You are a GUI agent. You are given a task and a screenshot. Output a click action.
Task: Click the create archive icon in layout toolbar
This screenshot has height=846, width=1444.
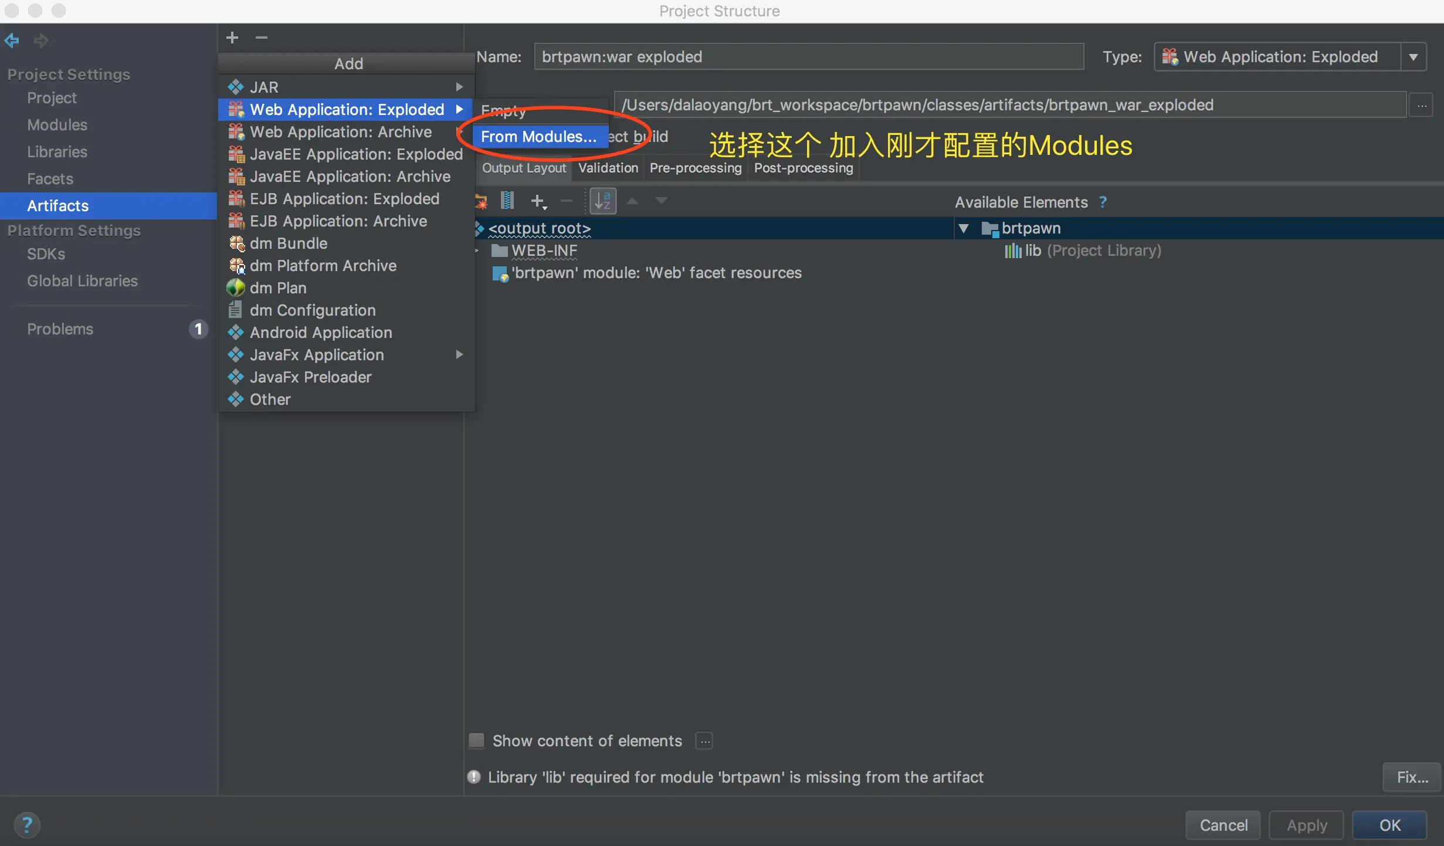[x=507, y=201]
